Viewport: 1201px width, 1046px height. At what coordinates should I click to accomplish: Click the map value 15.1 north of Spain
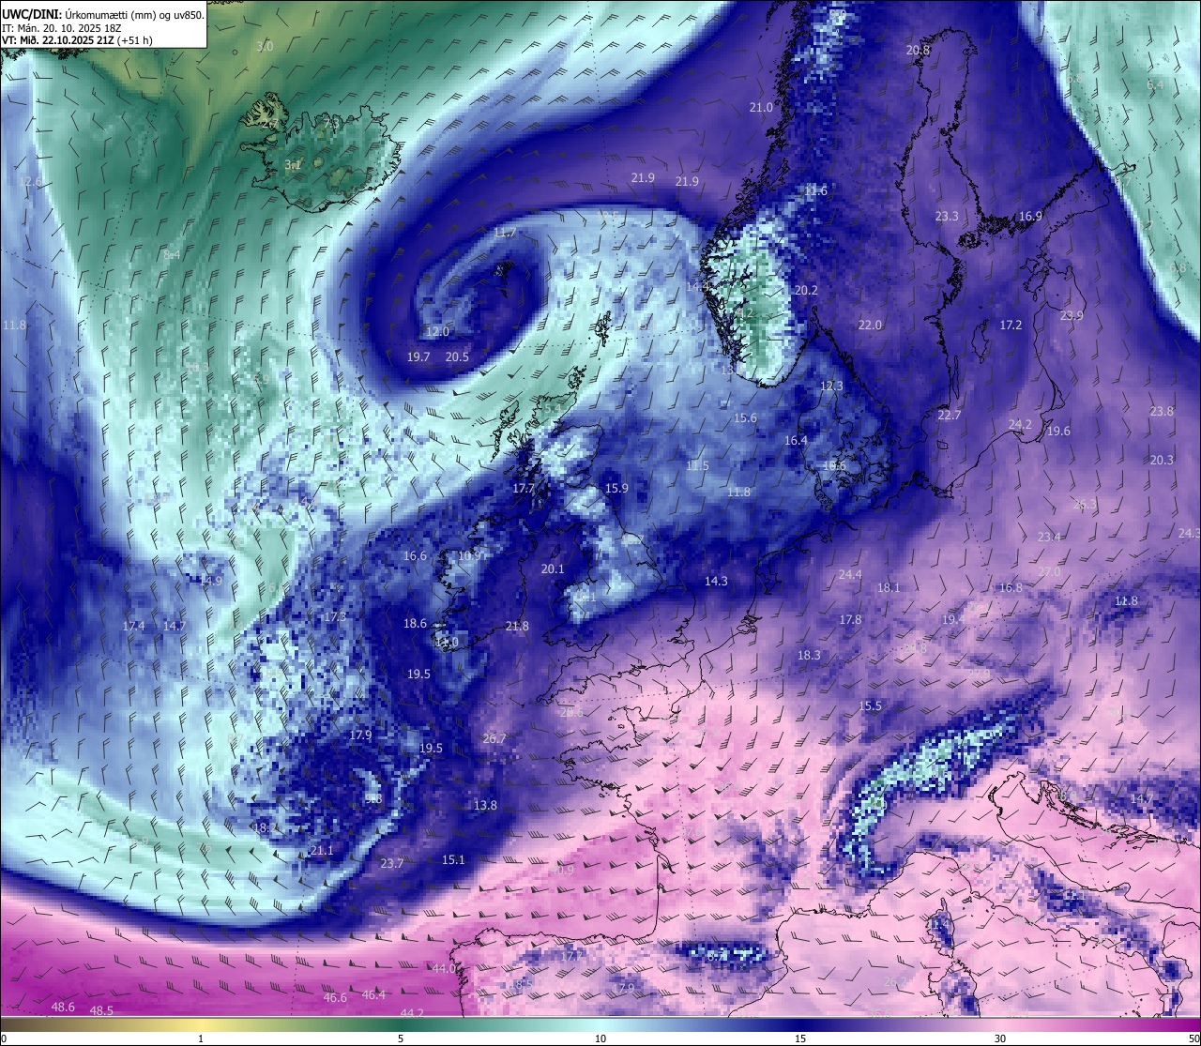(453, 859)
